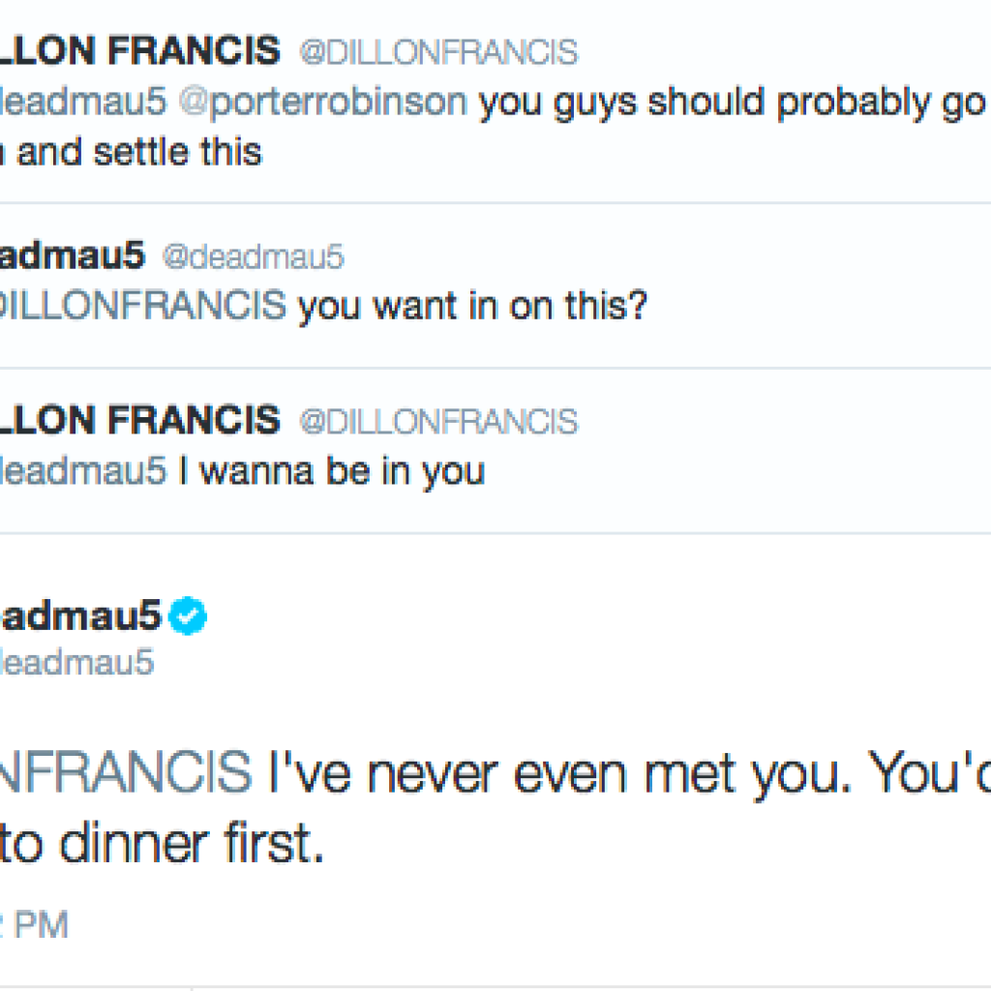Click the @DILLONFRANCIS handle in the third tweet header
The width and height of the screenshot is (991, 991).
point(437,422)
